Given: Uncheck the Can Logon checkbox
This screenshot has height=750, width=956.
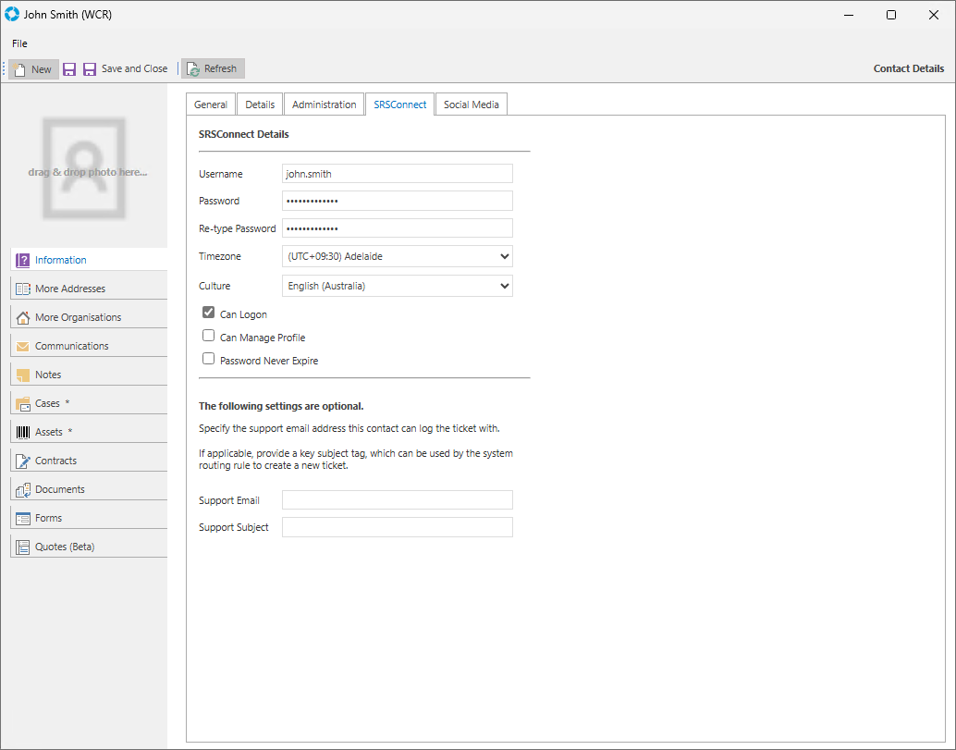Looking at the screenshot, I should 209,314.
